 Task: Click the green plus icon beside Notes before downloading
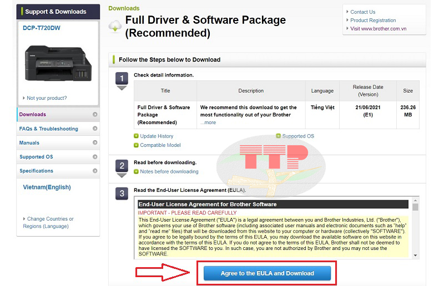pos(136,171)
